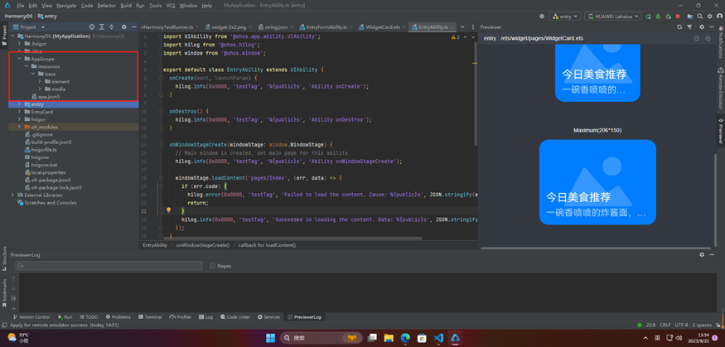Image resolution: width=725 pixels, height=347 pixels.
Task: Open Previewer panel settings gear
Action: coord(702,27)
